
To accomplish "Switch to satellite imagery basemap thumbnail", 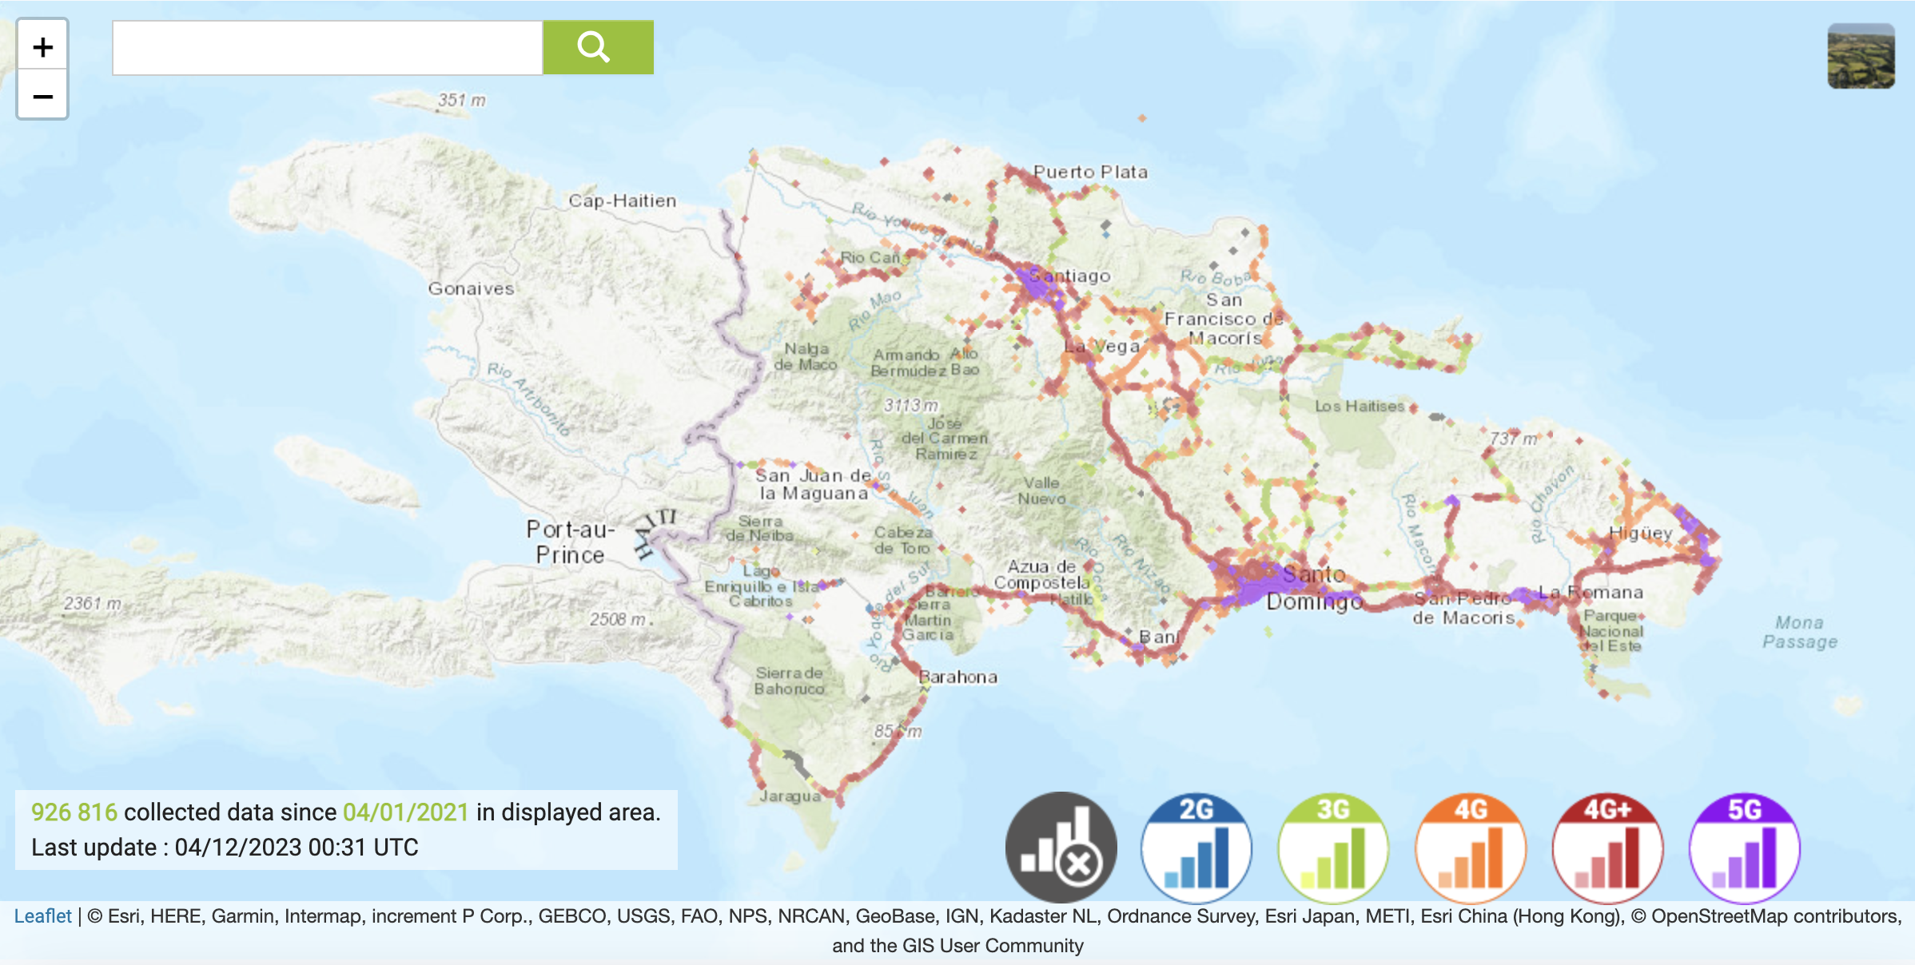I will [1861, 56].
